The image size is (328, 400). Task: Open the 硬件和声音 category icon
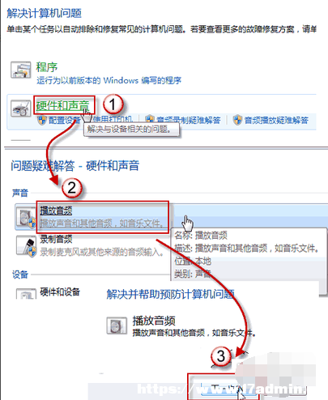click(20, 109)
